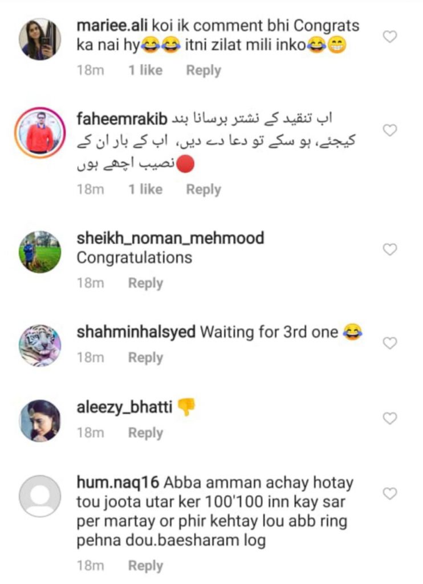Image resolution: width=423 pixels, height=584 pixels.
Task: Heart the 'Waiting for 3rd one' comment
Action: pos(390,343)
